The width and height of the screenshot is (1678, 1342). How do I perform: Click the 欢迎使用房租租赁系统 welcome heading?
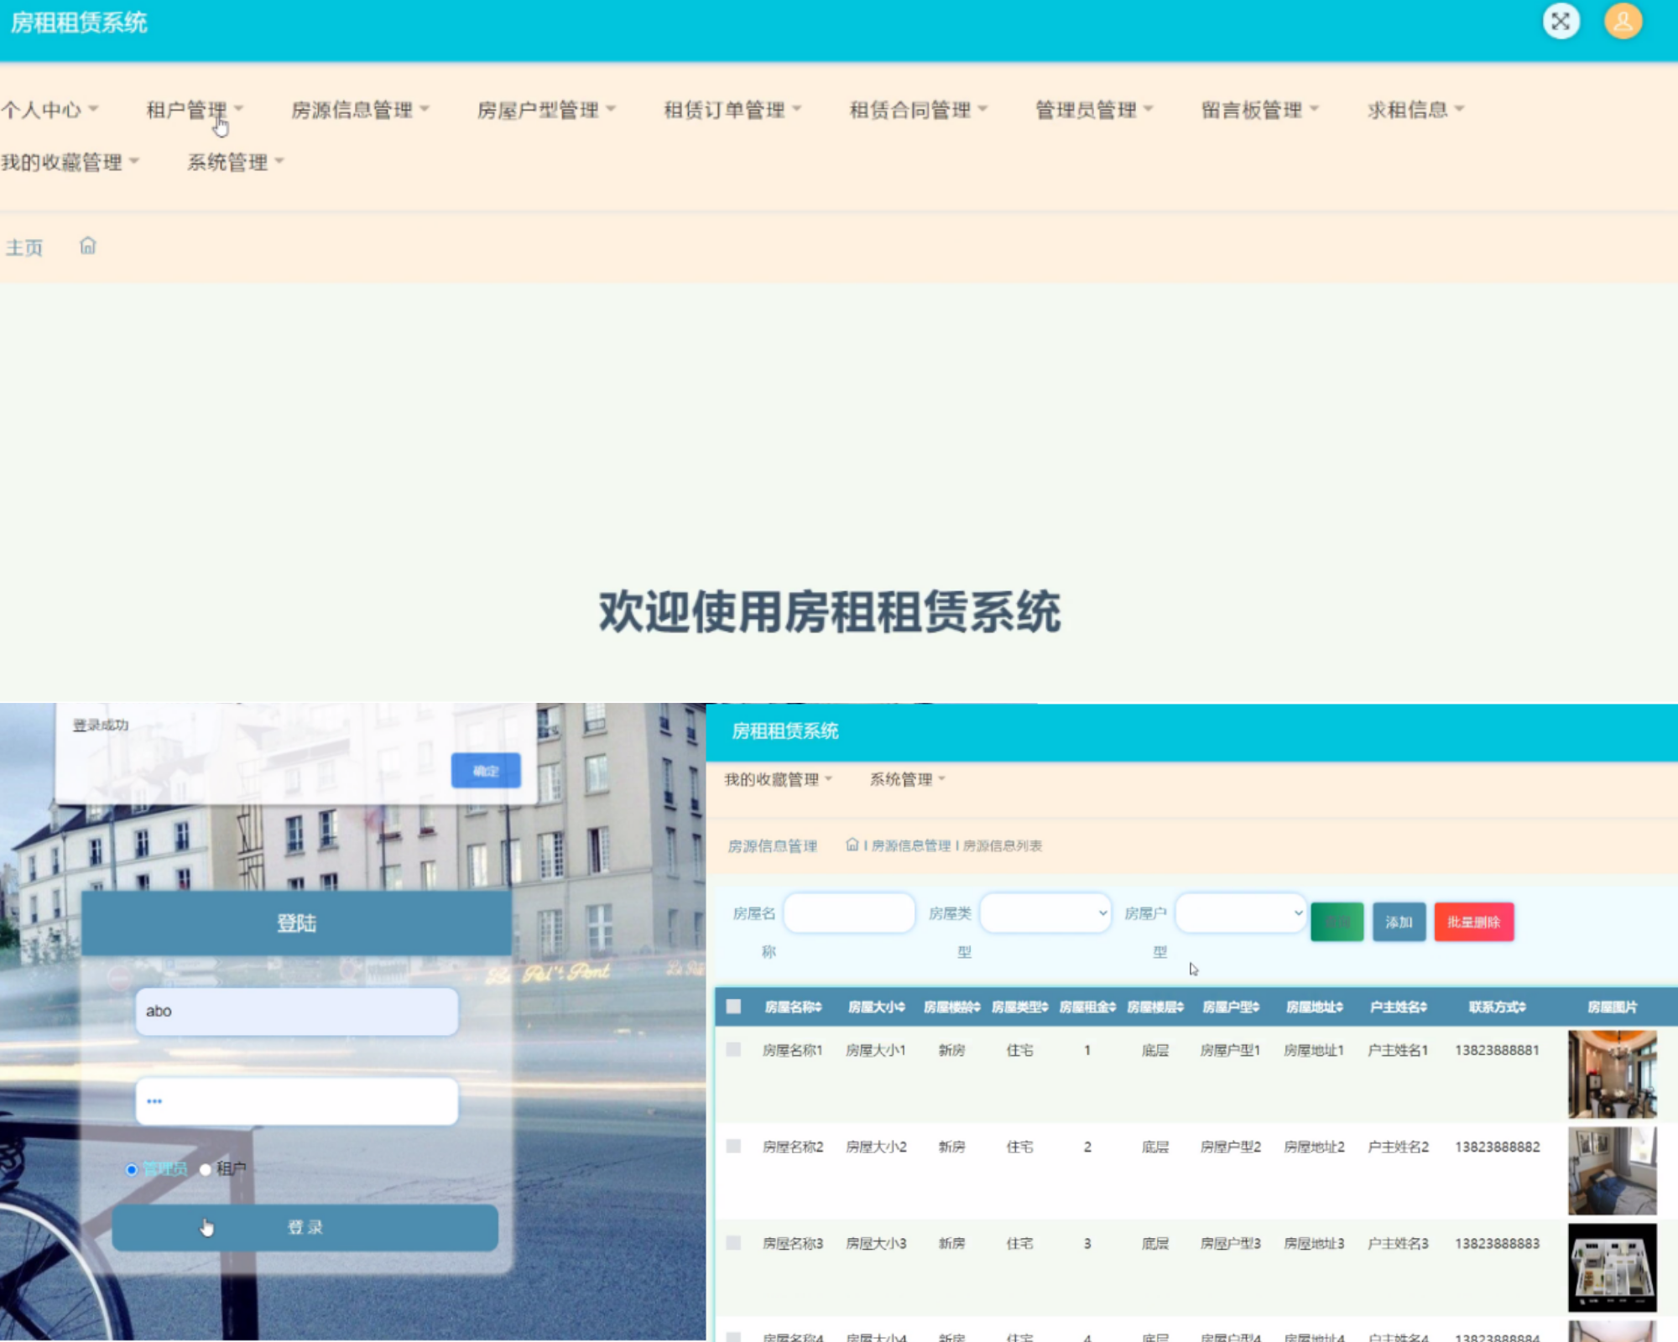[x=830, y=611]
